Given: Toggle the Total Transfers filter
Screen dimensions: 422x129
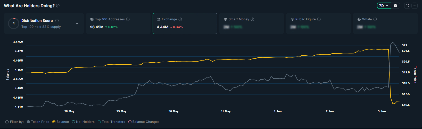Looking at the screenshot, I should coord(111,122).
